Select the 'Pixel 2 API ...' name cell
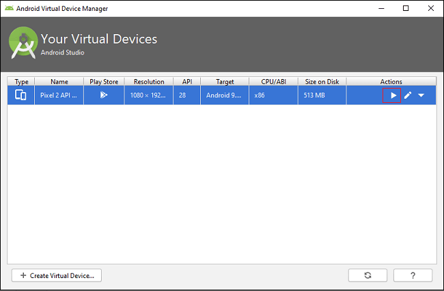The width and height of the screenshot is (444, 291). [x=59, y=95]
